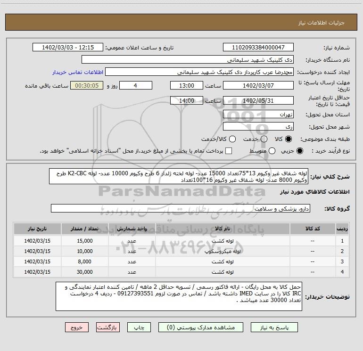The image size is (363, 351).
Task: Click the price validity time 14:00
Action: [187, 100]
